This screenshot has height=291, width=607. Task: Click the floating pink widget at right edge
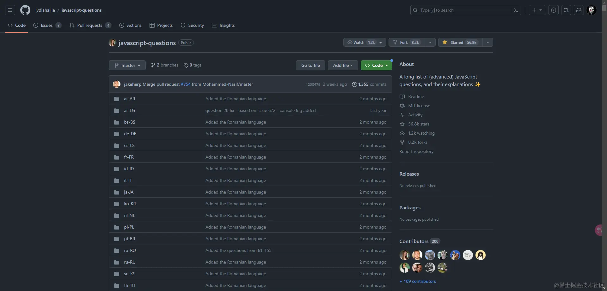click(x=598, y=230)
